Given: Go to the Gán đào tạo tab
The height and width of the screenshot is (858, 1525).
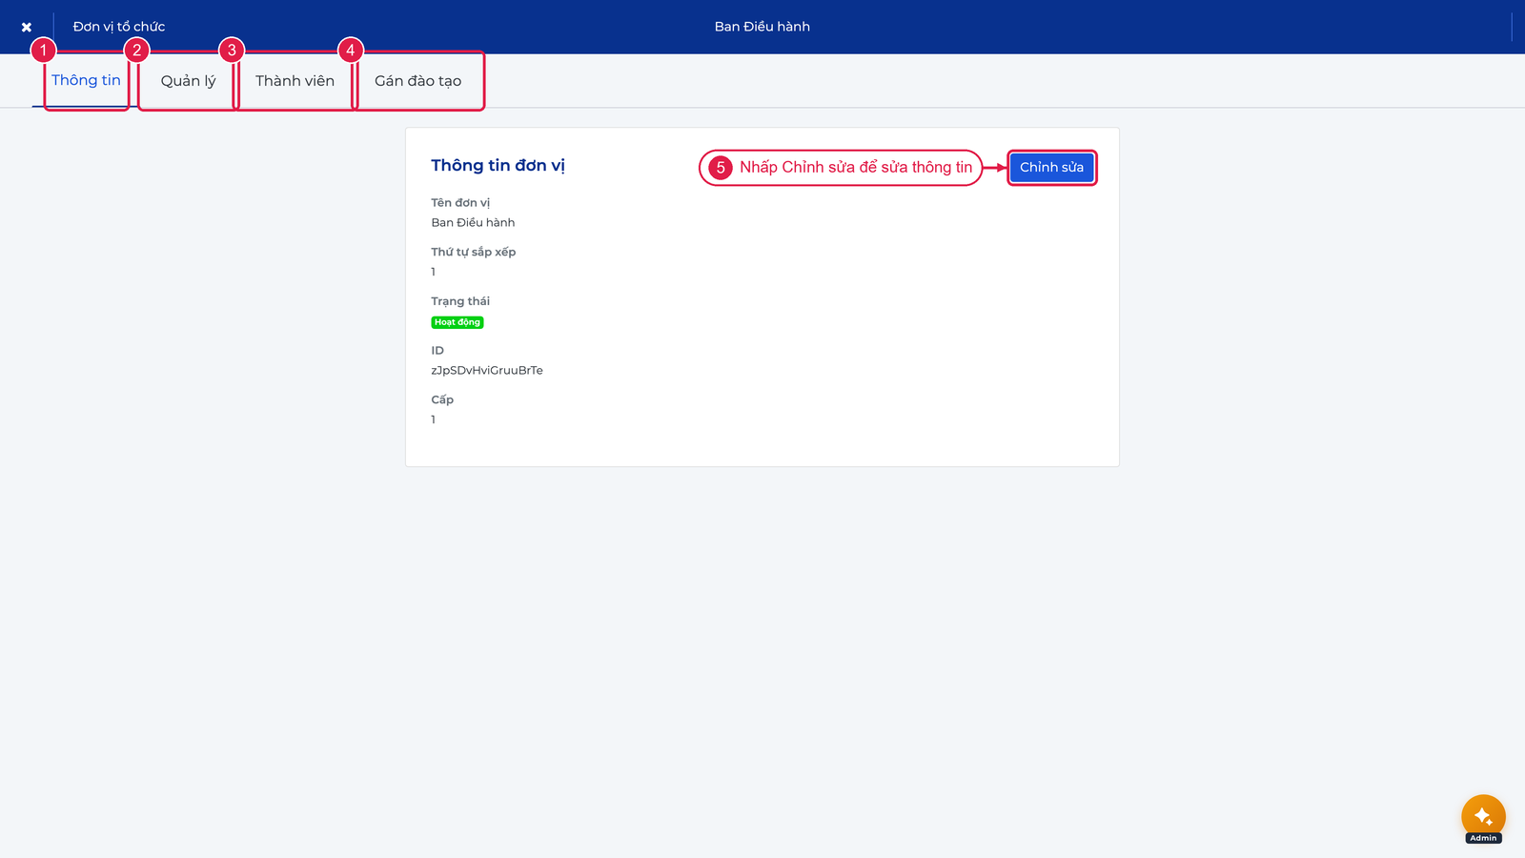Looking at the screenshot, I should coord(417,81).
